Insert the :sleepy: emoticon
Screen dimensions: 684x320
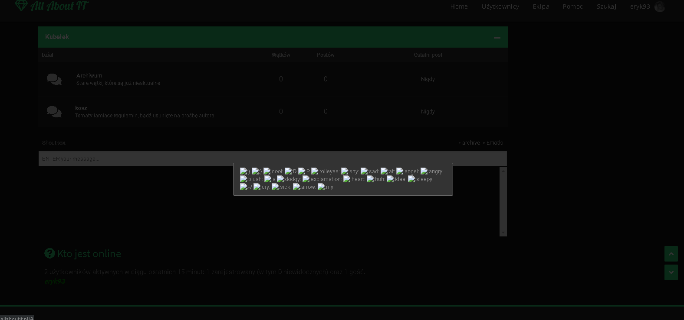click(x=421, y=179)
